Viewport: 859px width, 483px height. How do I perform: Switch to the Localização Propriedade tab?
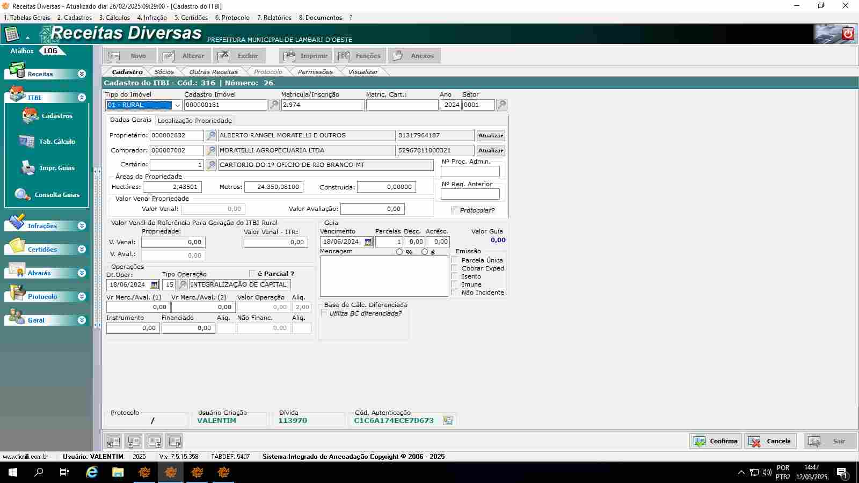click(194, 121)
